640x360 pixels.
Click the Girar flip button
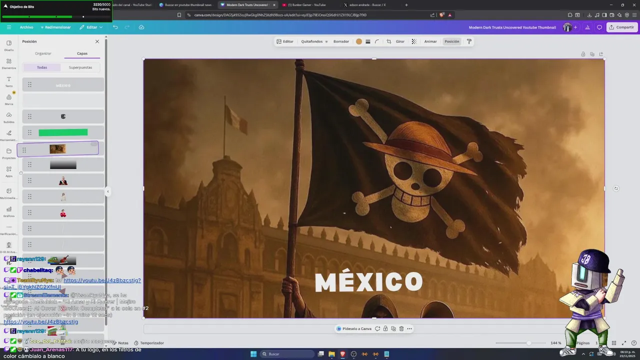coord(400,41)
